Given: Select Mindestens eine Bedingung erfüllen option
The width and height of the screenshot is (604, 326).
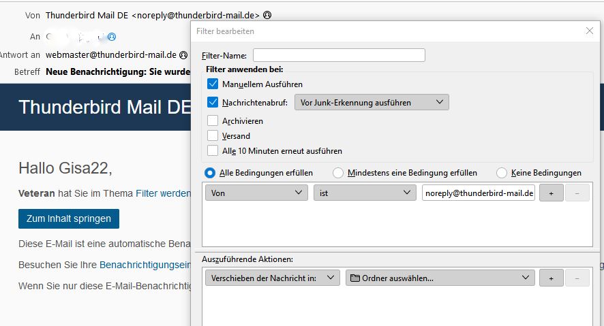Looking at the screenshot, I should point(338,173).
